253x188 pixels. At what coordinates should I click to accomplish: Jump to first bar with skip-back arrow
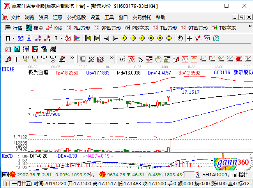[88, 38]
